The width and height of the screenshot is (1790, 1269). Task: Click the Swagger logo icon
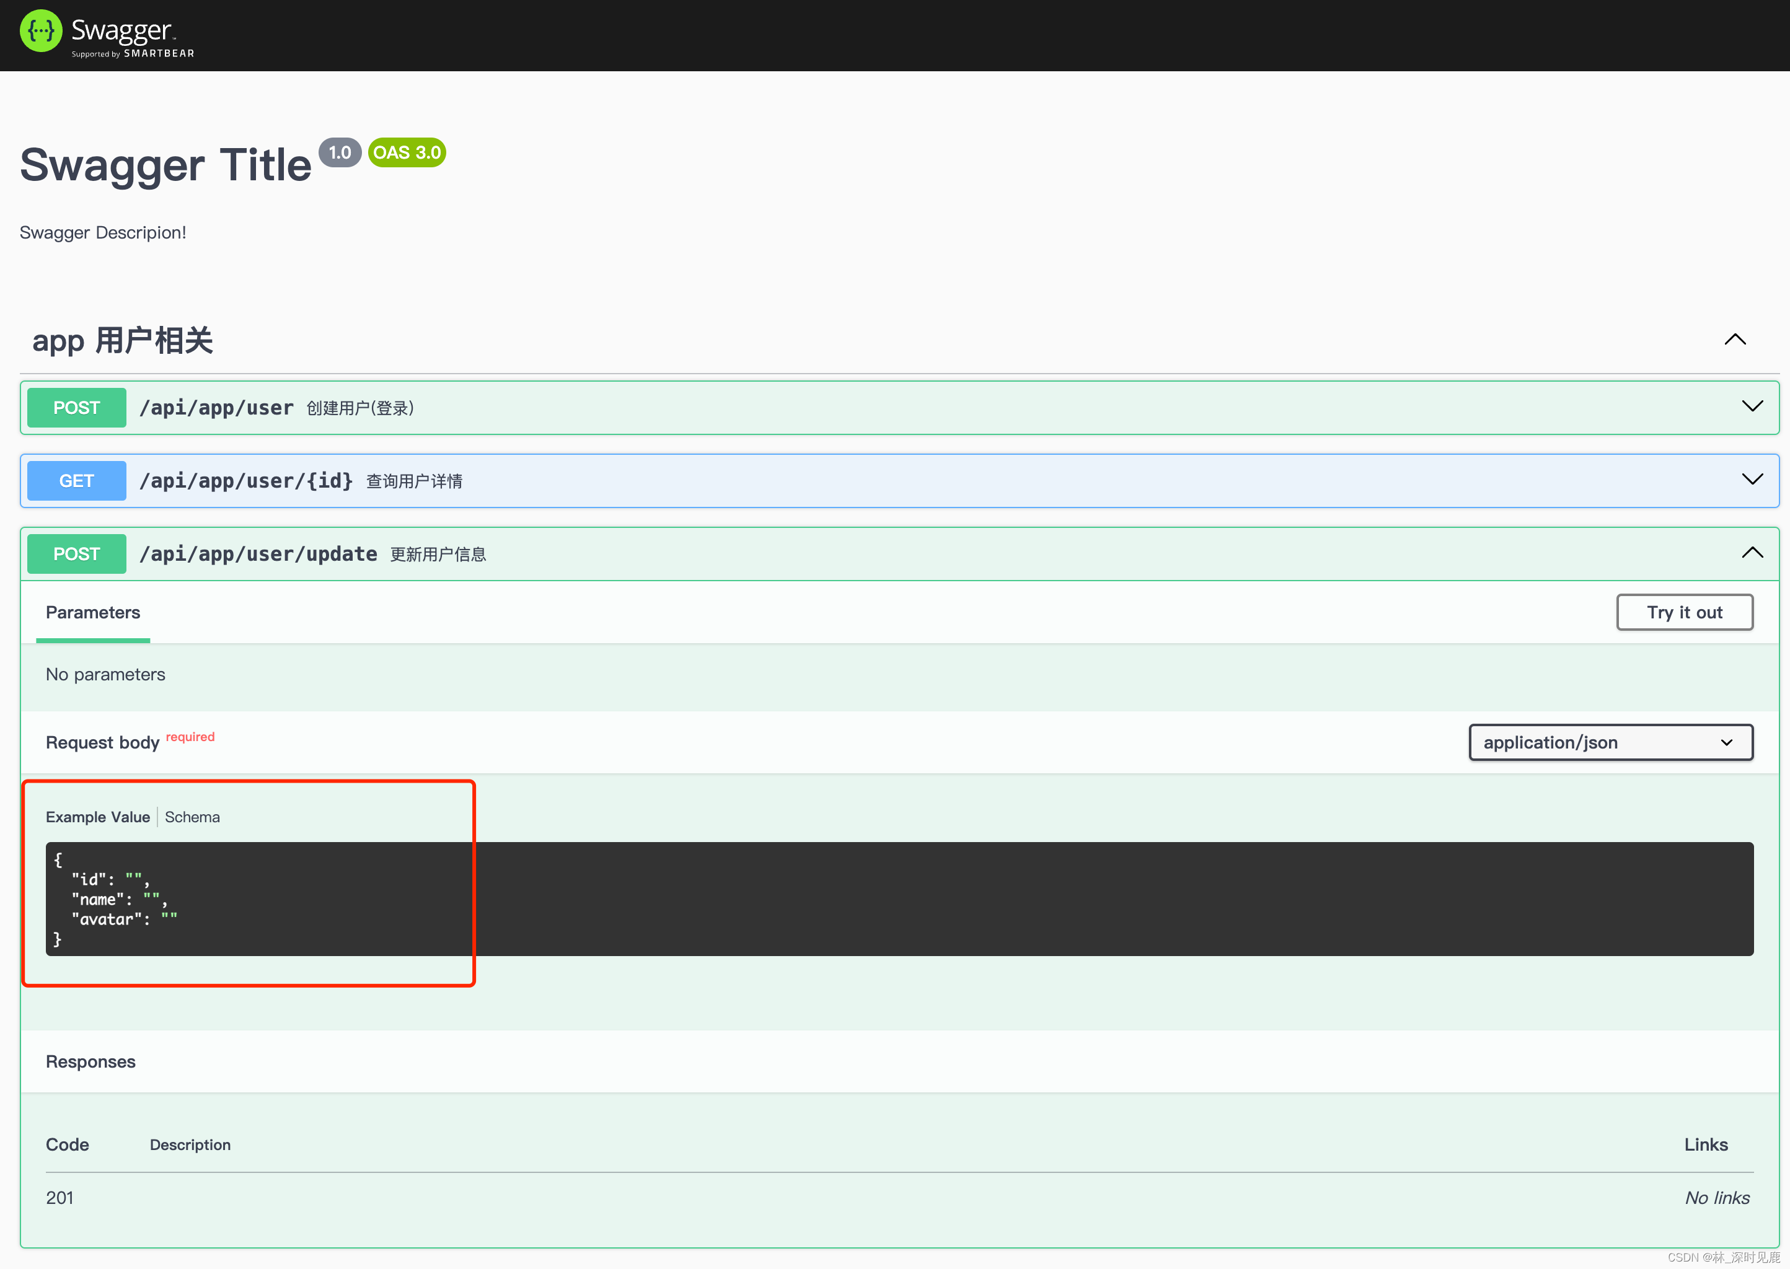click(x=41, y=31)
